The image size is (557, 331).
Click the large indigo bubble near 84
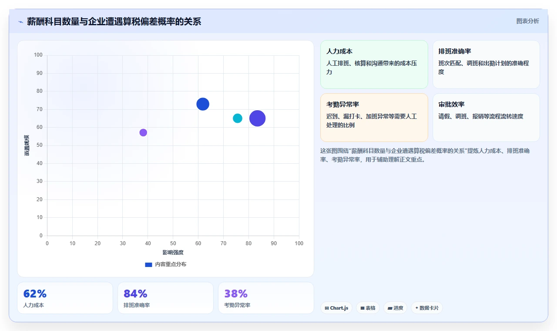258,118
